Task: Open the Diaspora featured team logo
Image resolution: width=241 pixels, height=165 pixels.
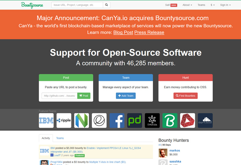Action: point(152,120)
